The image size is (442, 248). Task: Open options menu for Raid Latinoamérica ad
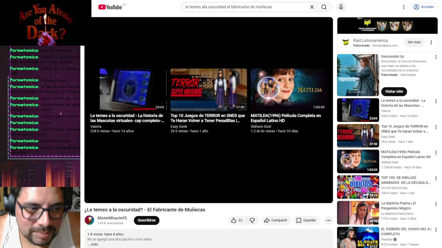431,42
